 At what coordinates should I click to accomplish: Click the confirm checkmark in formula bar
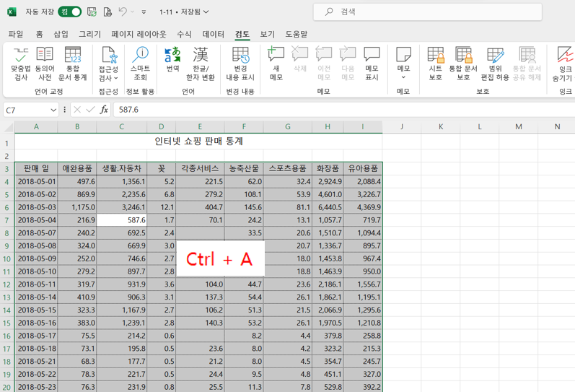click(x=90, y=110)
